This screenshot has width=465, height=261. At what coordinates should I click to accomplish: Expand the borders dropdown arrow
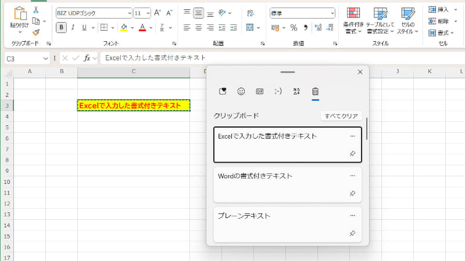click(x=113, y=28)
